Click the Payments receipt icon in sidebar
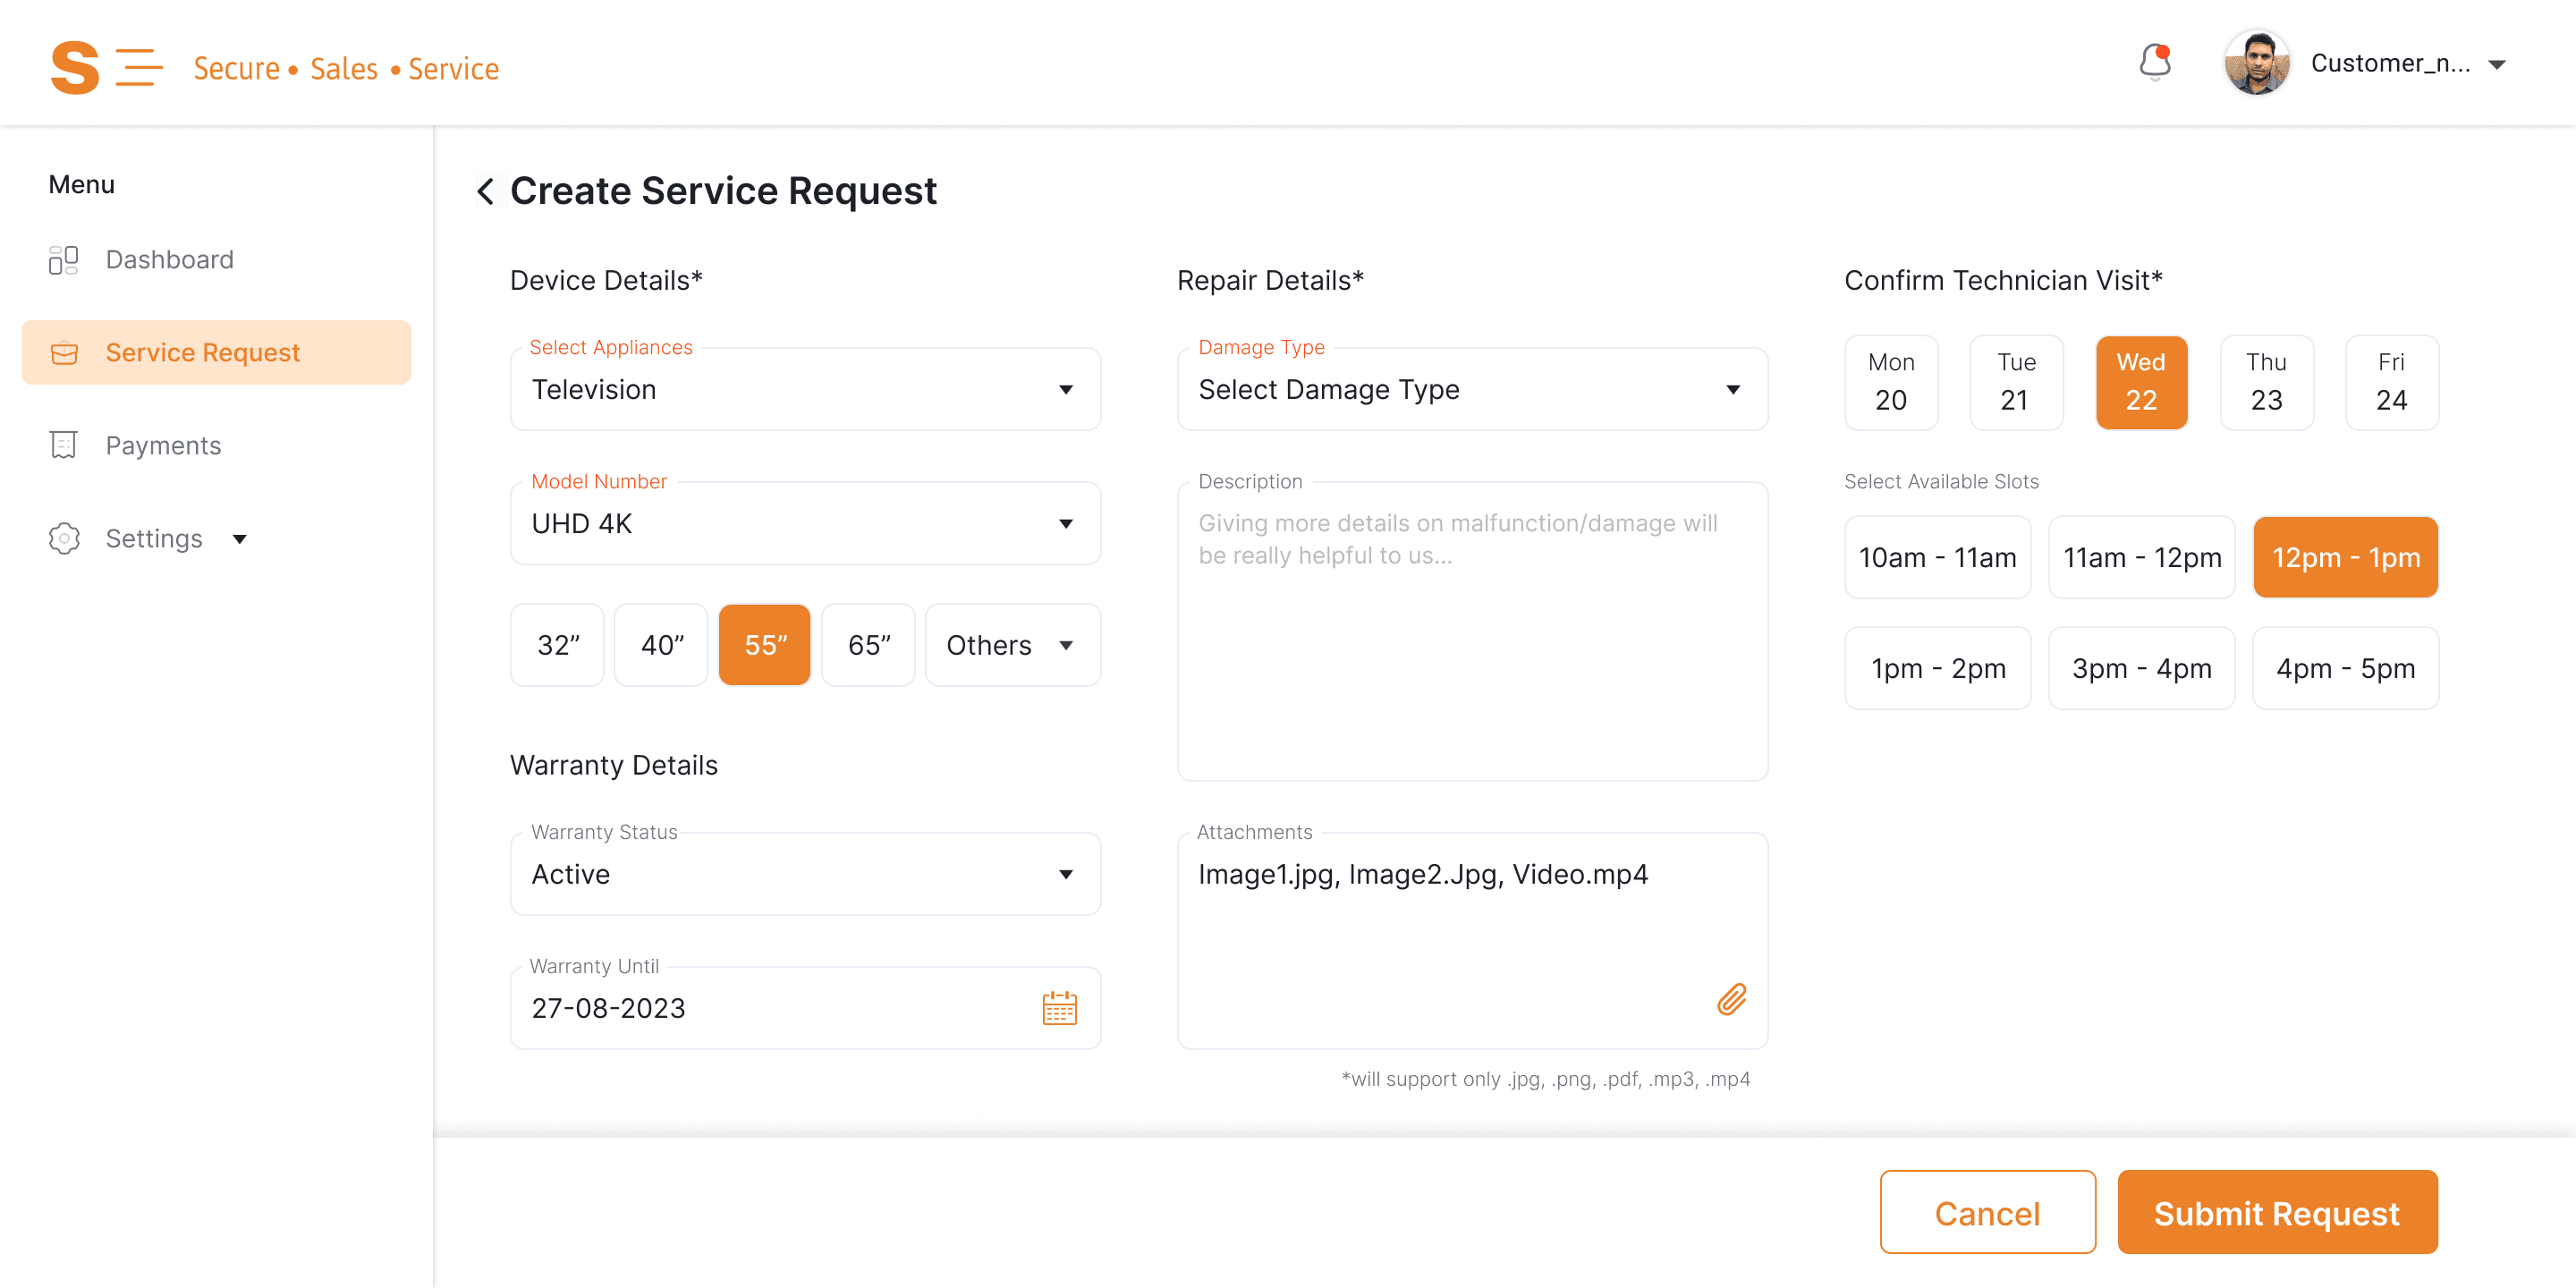Image resolution: width=2576 pixels, height=1288 pixels. pos(63,445)
